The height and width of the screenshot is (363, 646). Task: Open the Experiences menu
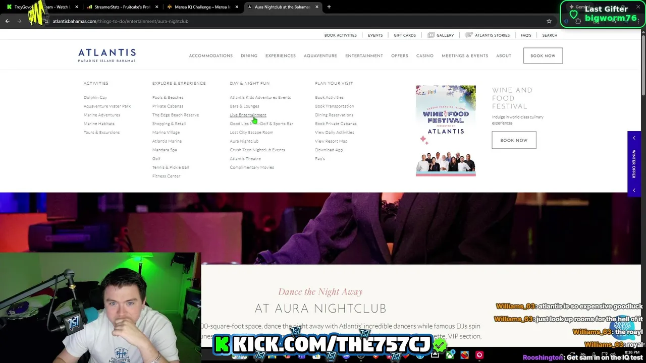click(281, 56)
